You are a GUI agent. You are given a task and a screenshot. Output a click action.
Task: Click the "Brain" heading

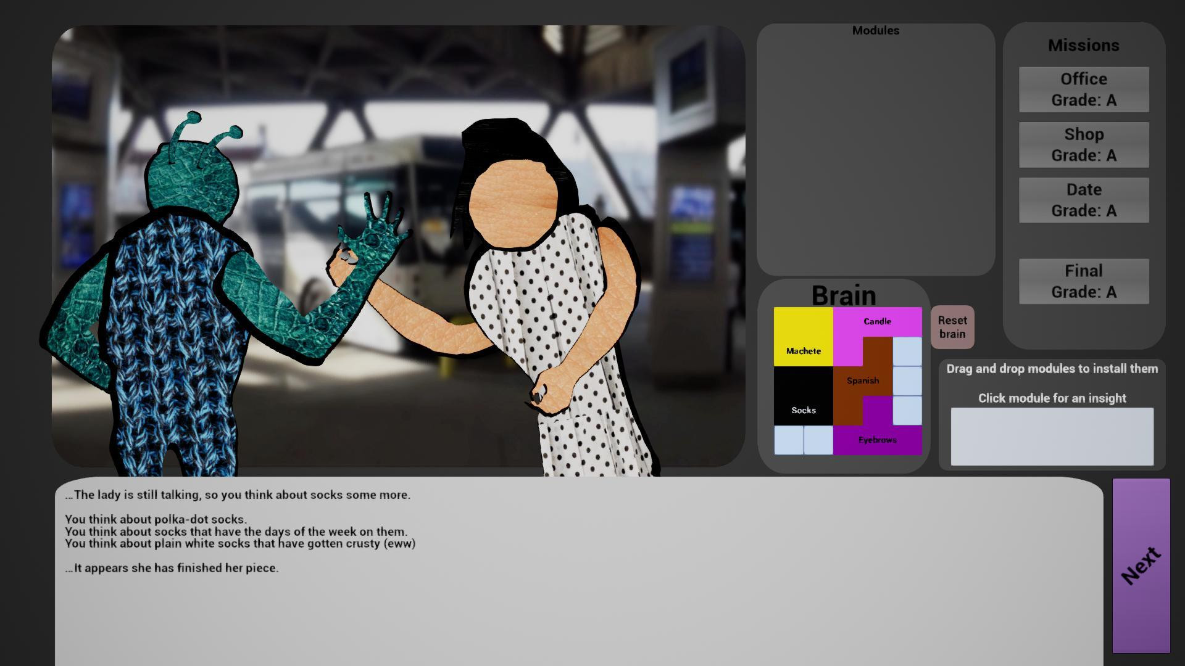(x=844, y=295)
